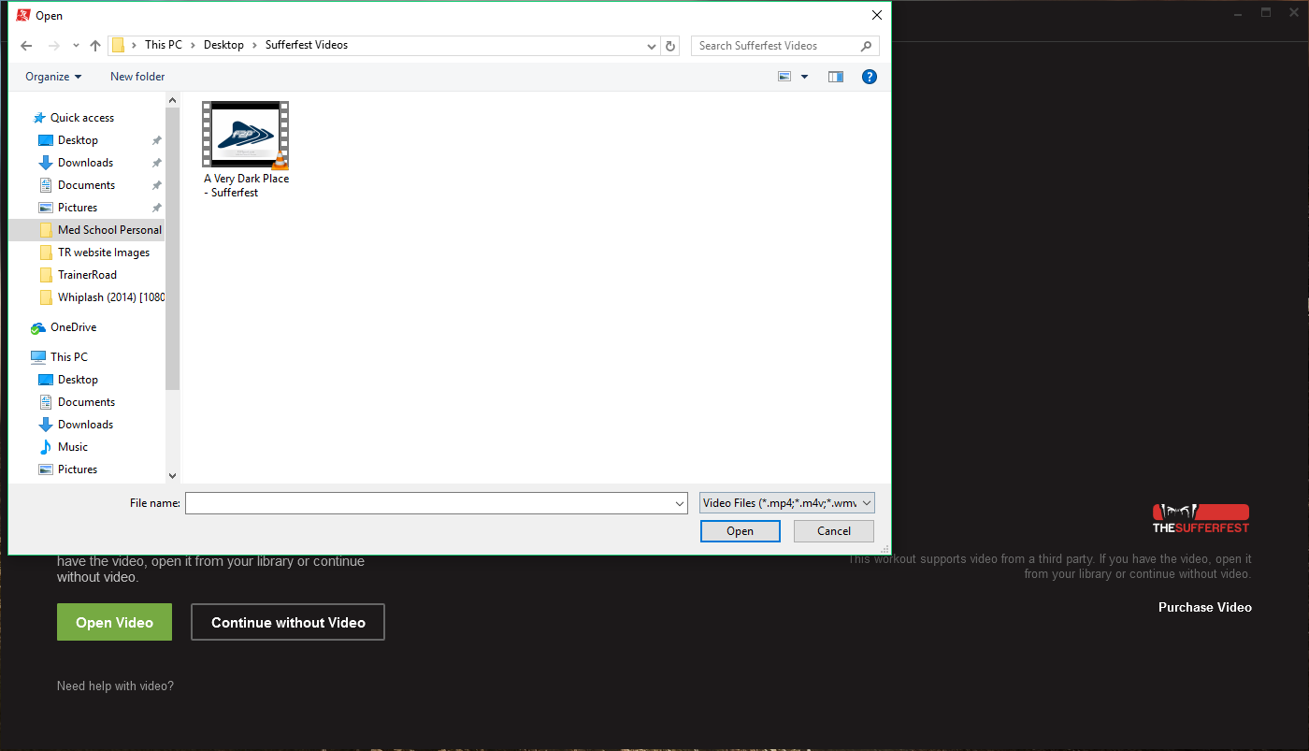
Task: Cancel the Open dialog
Action: 834,531
